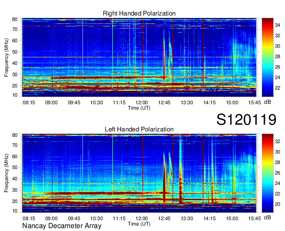Image resolution: width=285 pixels, height=231 pixels.
Task: Click the dB unit label of Right Handed colorbar
Action: (267, 102)
